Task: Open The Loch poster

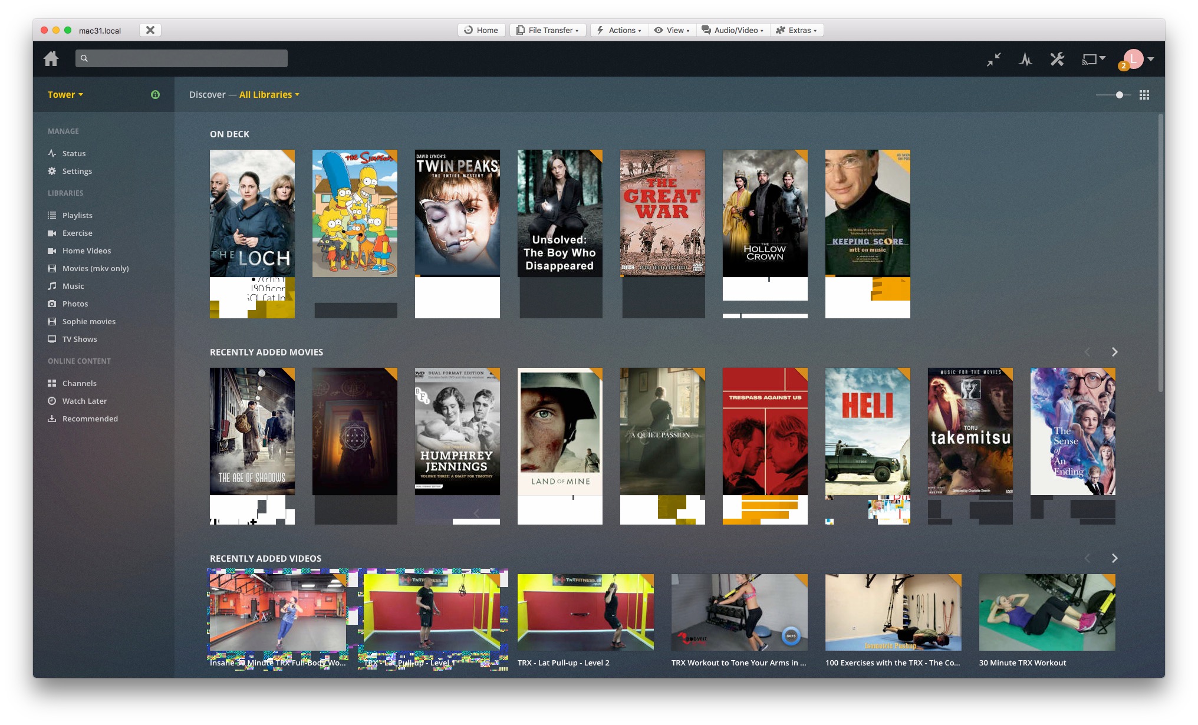Action: [252, 213]
